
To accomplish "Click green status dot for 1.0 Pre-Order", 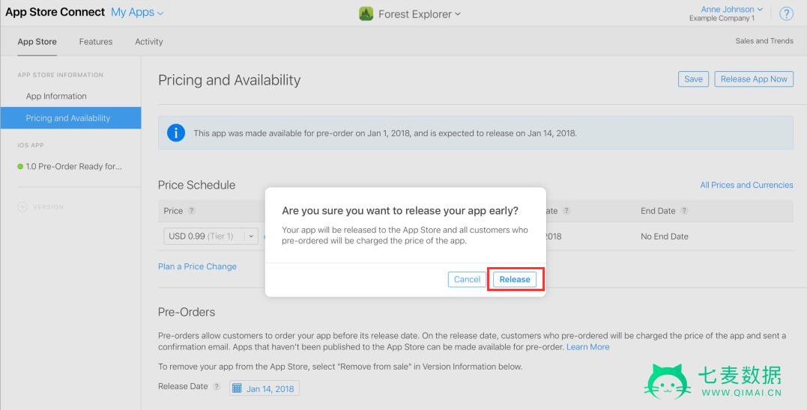I will click(x=20, y=166).
